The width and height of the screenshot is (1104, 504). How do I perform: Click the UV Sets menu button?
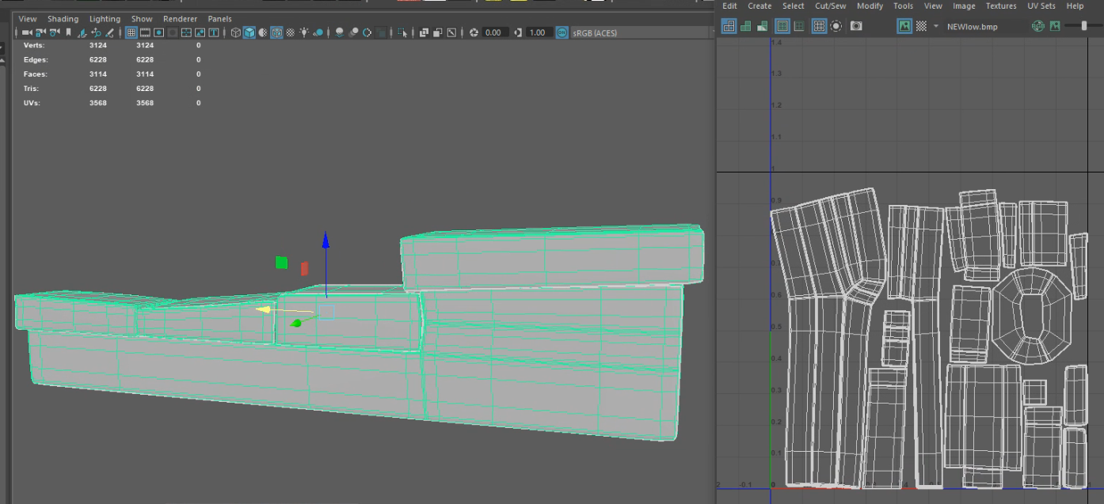pyautogui.click(x=1041, y=6)
